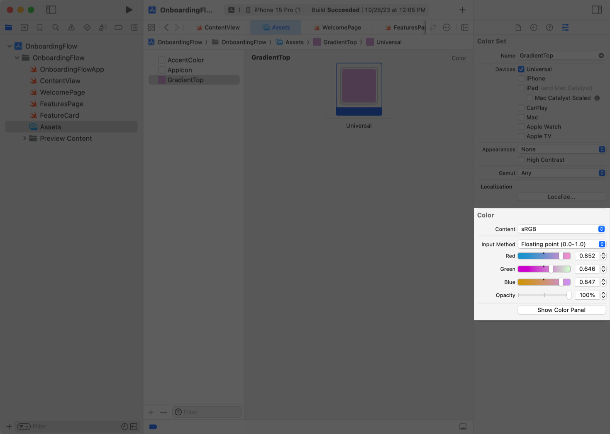Image resolution: width=610 pixels, height=434 pixels.
Task: Open the Issue navigator
Action: tap(71, 27)
